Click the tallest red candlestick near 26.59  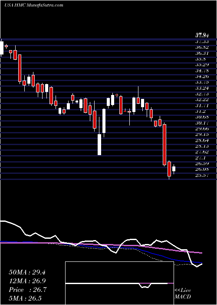coord(164,145)
